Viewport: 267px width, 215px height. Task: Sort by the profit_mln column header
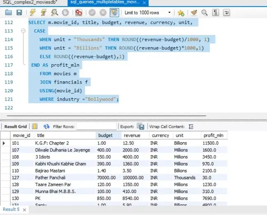point(213,135)
